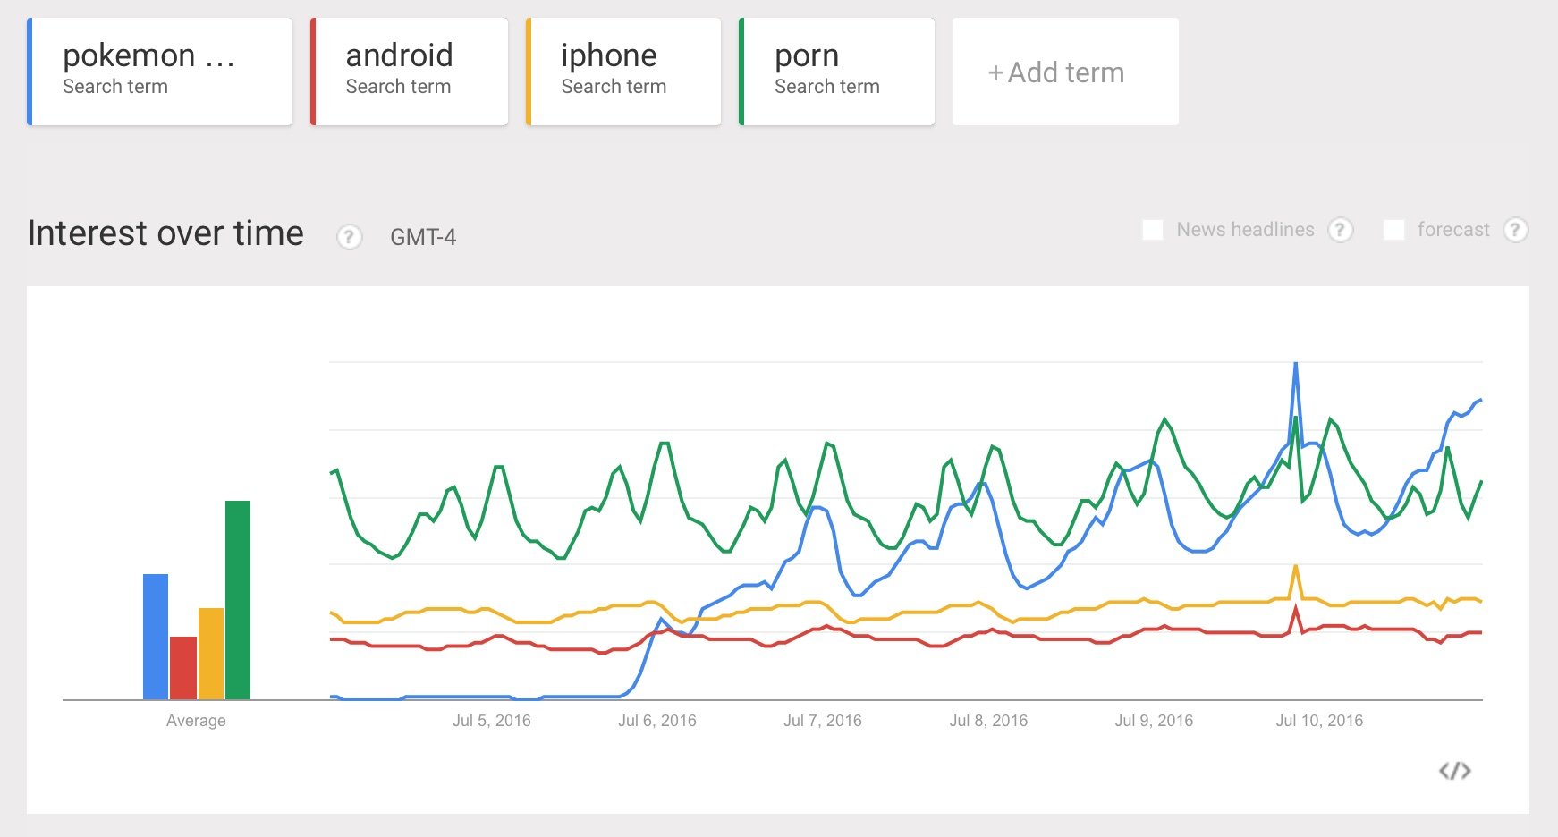Select the pokemon search term card
Screen dimensions: 1558x837
click(160, 72)
